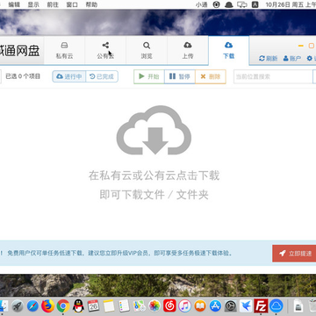The height and width of the screenshot is (316, 316).
Task: Switch to the 浏览 browse tab
Action: [x=147, y=50]
